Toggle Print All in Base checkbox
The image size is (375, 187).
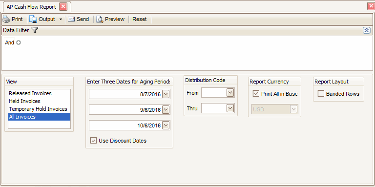pos(256,94)
